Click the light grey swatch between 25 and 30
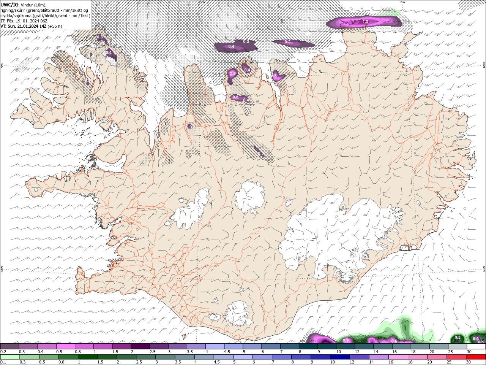The height and width of the screenshot is (365, 486). click(458, 346)
